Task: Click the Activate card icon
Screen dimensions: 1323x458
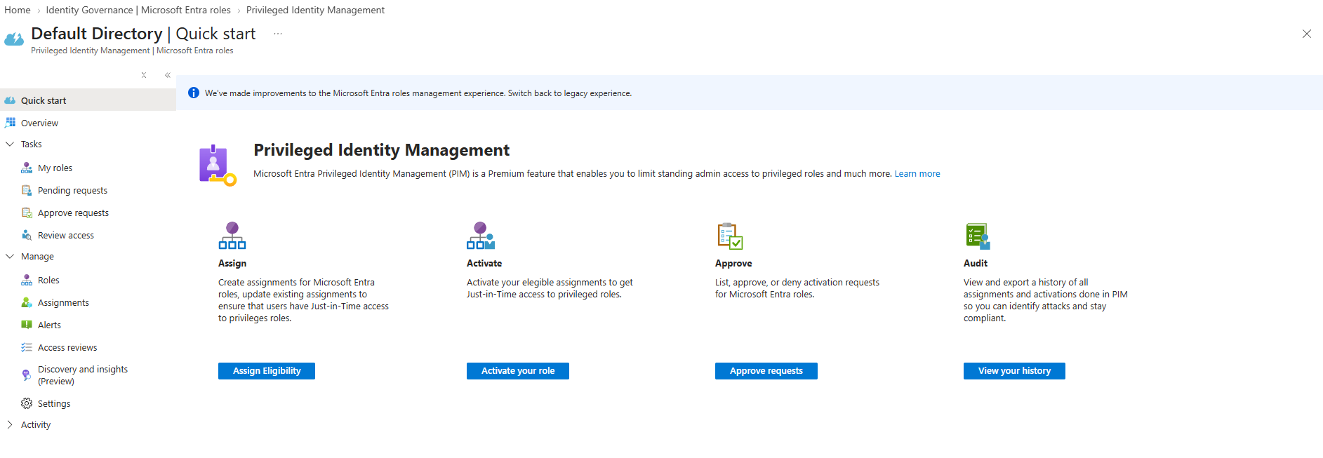Action: click(x=481, y=236)
